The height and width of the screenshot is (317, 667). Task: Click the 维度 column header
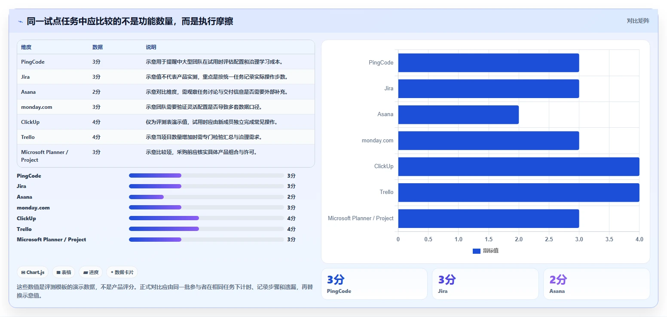coord(26,47)
